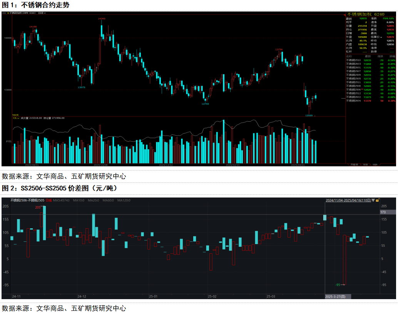
Task: Click the 173 price marker on axis
Action: [x=383, y=212]
